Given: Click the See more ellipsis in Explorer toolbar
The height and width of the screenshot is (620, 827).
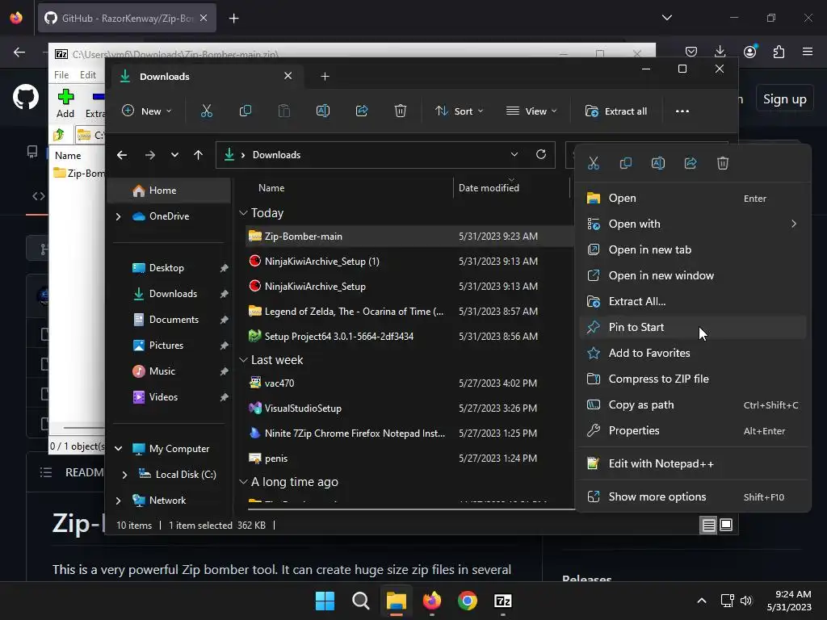Looking at the screenshot, I should click(x=682, y=111).
